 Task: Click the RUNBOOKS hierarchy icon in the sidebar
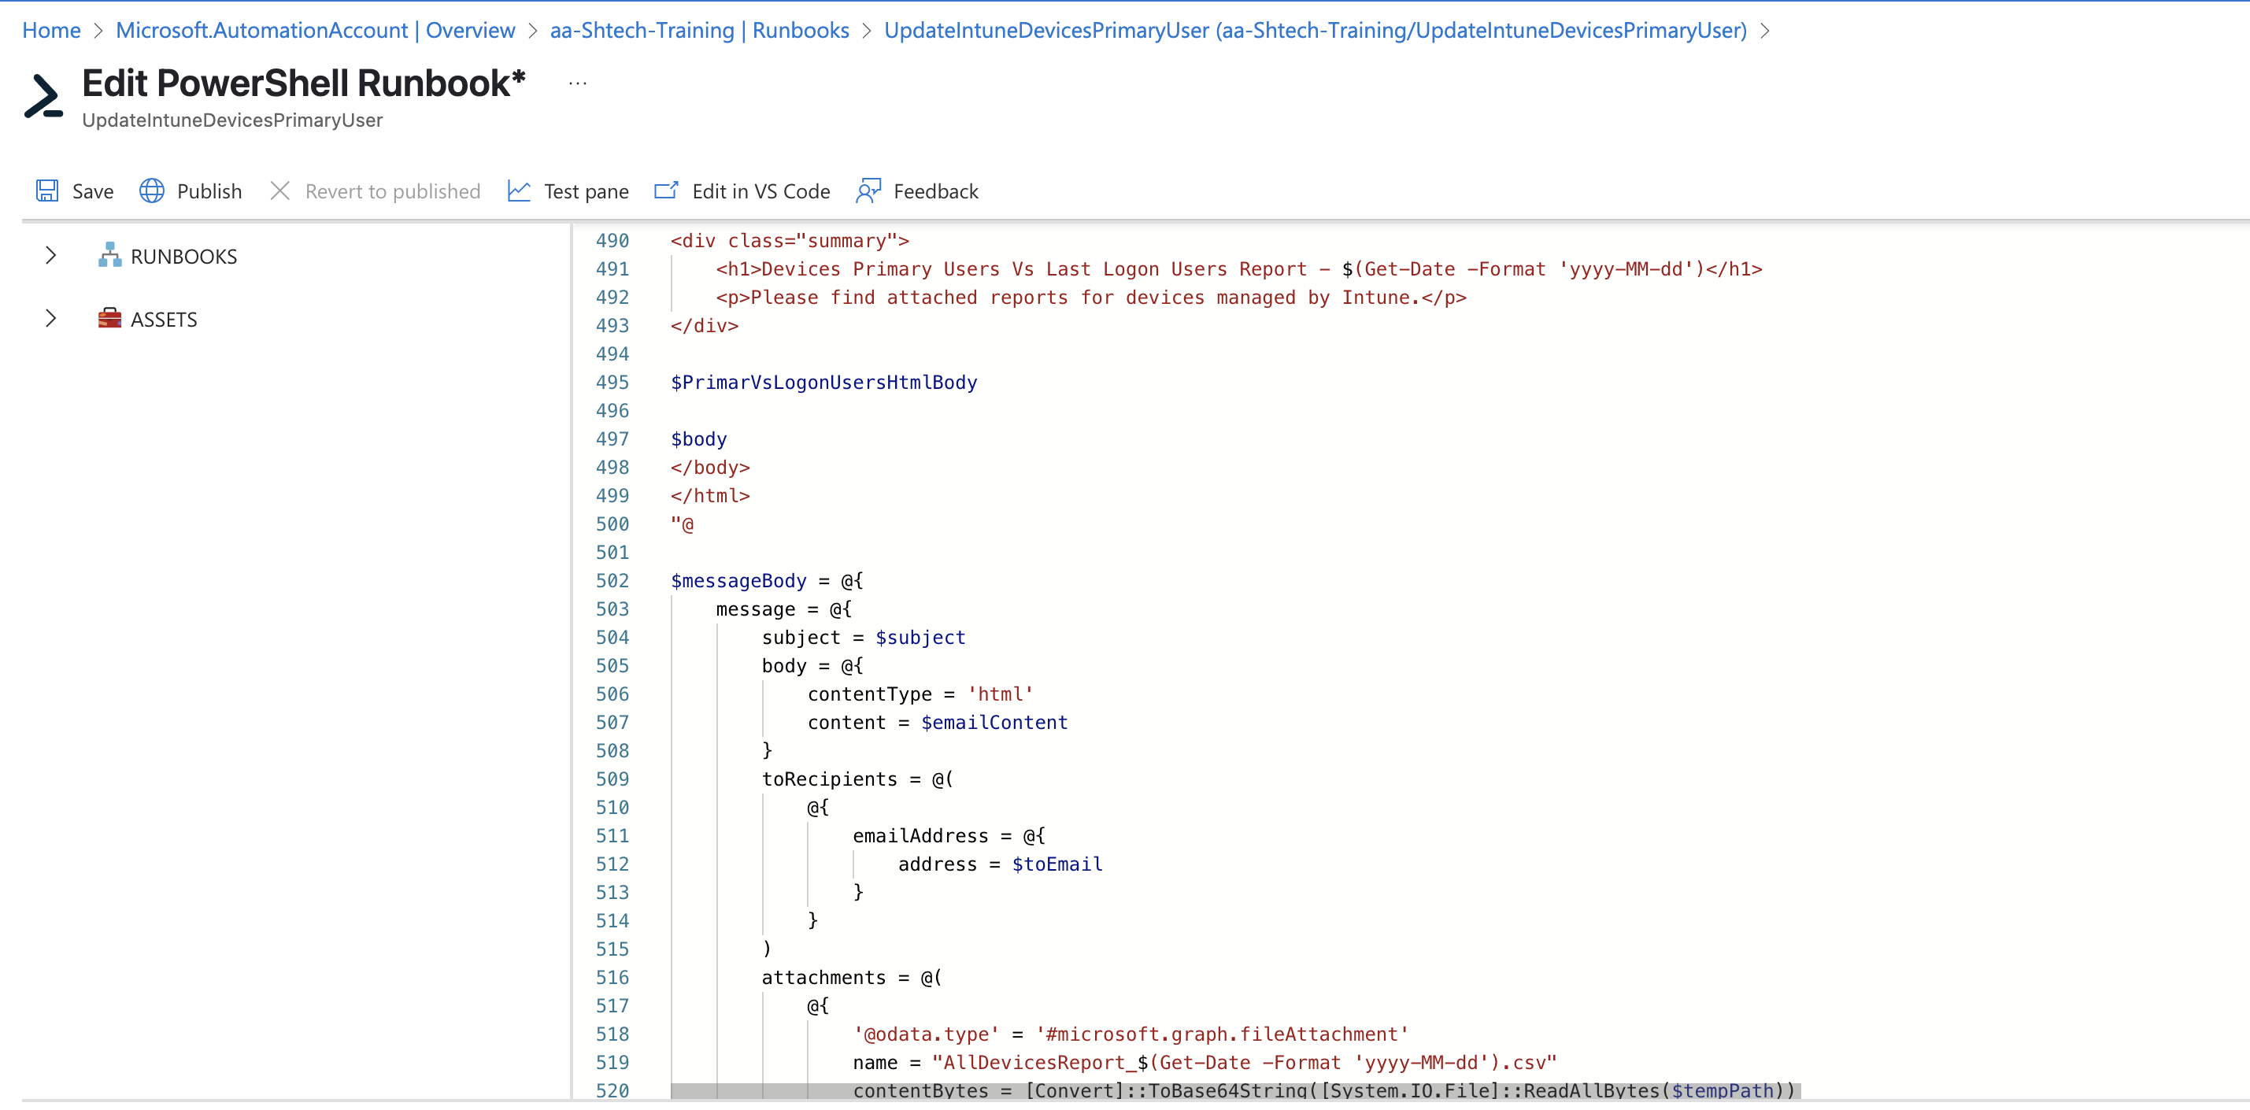point(109,255)
